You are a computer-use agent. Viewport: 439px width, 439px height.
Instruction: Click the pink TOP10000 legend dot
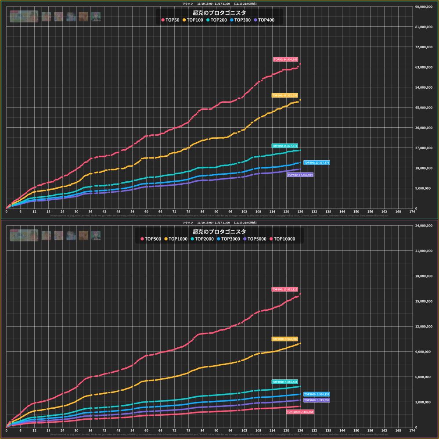271,239
